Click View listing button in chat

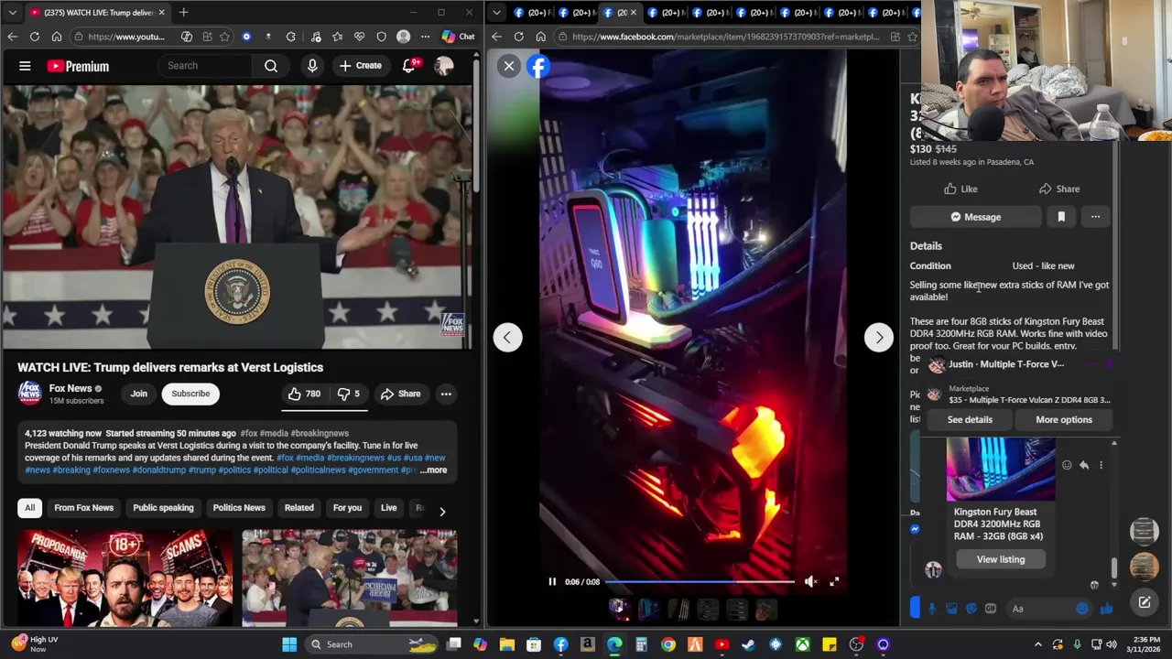[1001, 559]
